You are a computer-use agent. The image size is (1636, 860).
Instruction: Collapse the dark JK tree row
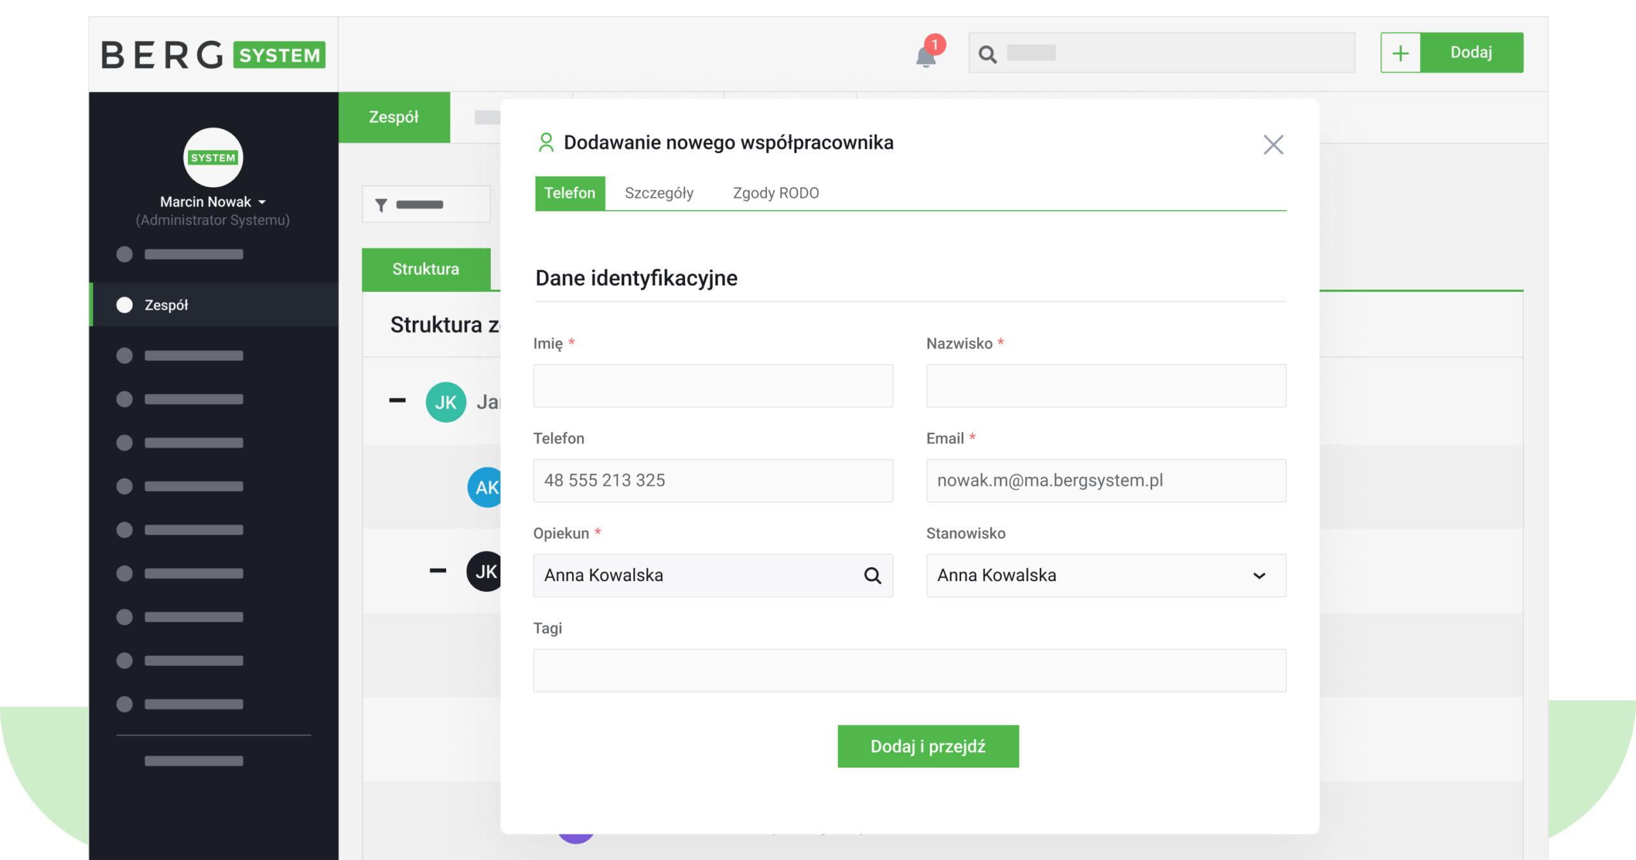(438, 571)
